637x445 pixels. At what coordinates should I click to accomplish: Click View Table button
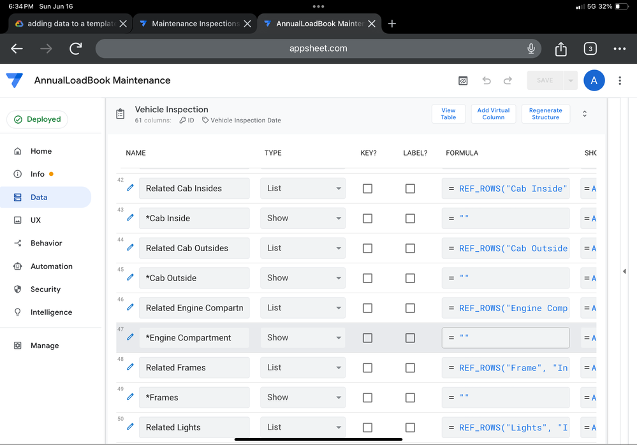pos(448,113)
